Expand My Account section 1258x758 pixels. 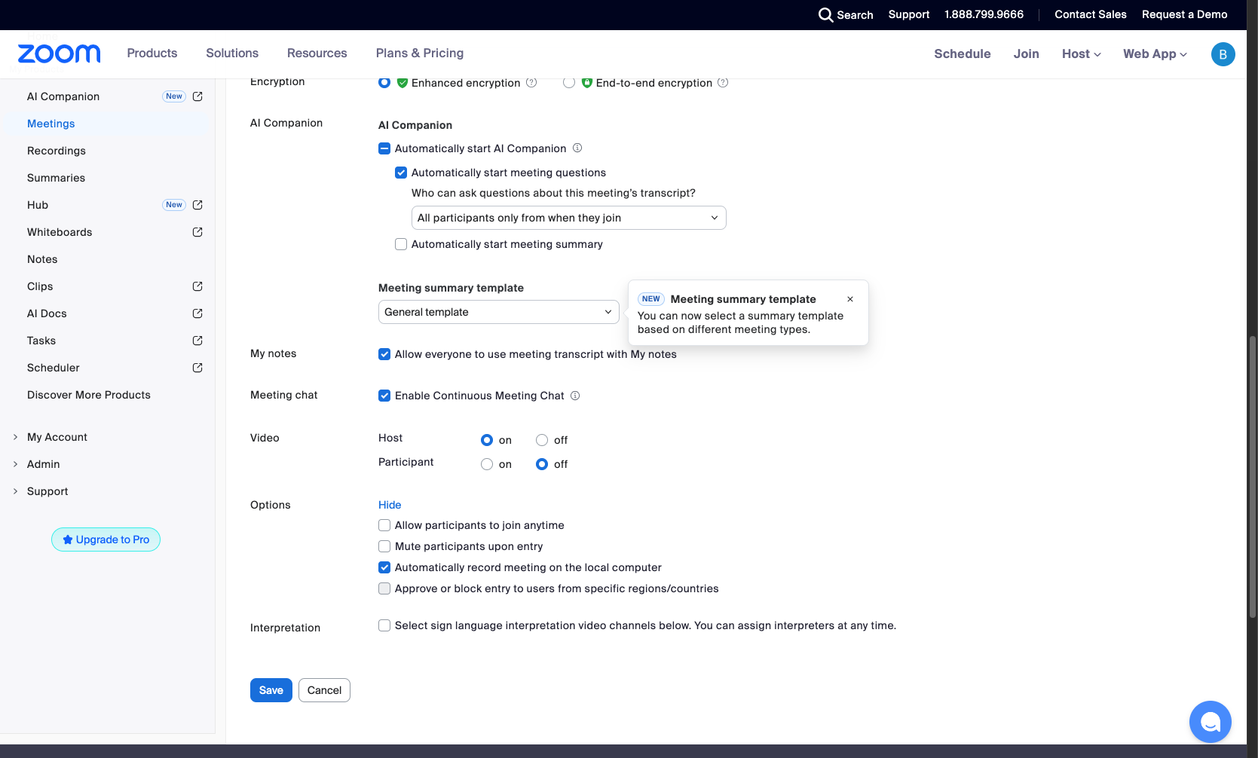pos(15,437)
